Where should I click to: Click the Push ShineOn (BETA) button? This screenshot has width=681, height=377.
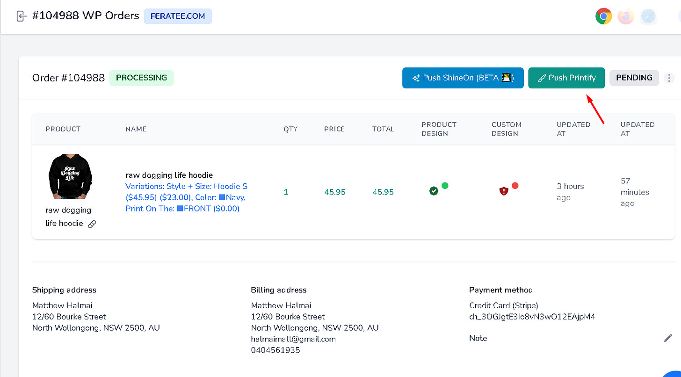pos(463,78)
